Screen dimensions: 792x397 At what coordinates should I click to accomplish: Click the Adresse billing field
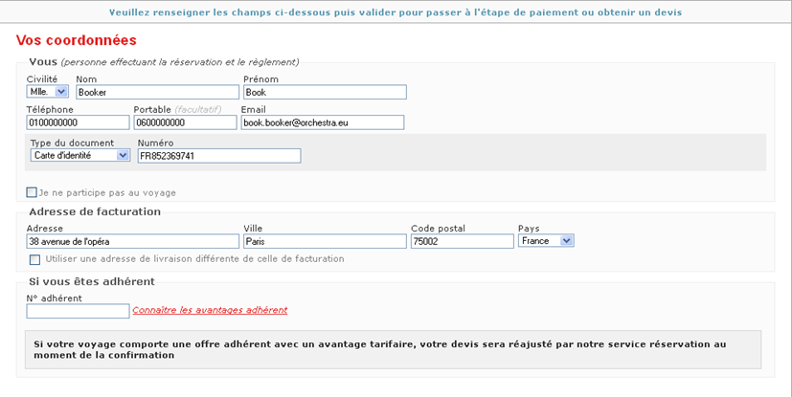click(x=132, y=242)
